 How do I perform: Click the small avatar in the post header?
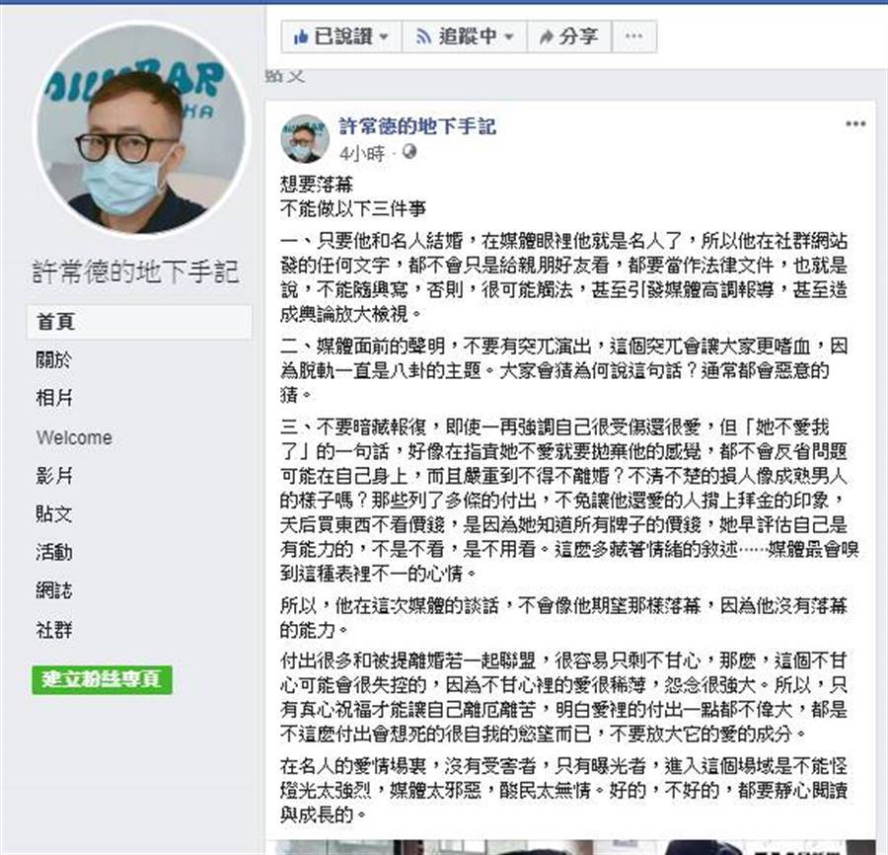coord(305,139)
